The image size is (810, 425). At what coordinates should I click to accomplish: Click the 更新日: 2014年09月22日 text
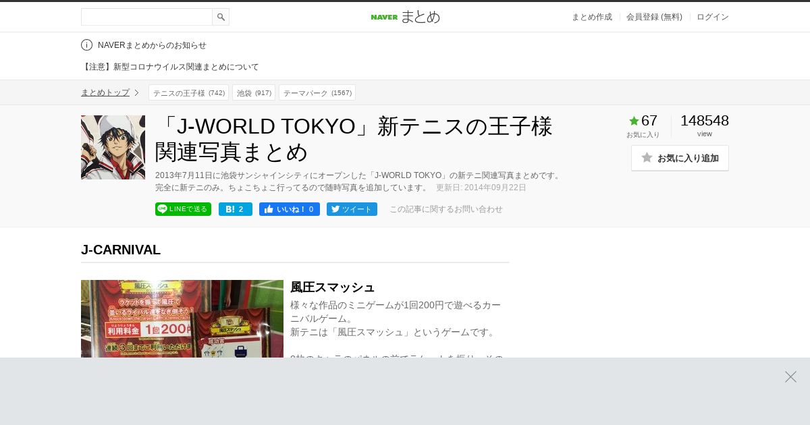click(x=481, y=188)
